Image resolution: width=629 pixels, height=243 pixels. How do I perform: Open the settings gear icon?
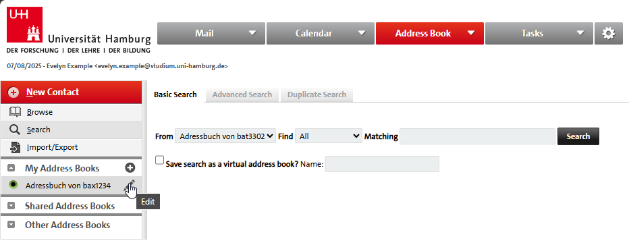pos(609,33)
